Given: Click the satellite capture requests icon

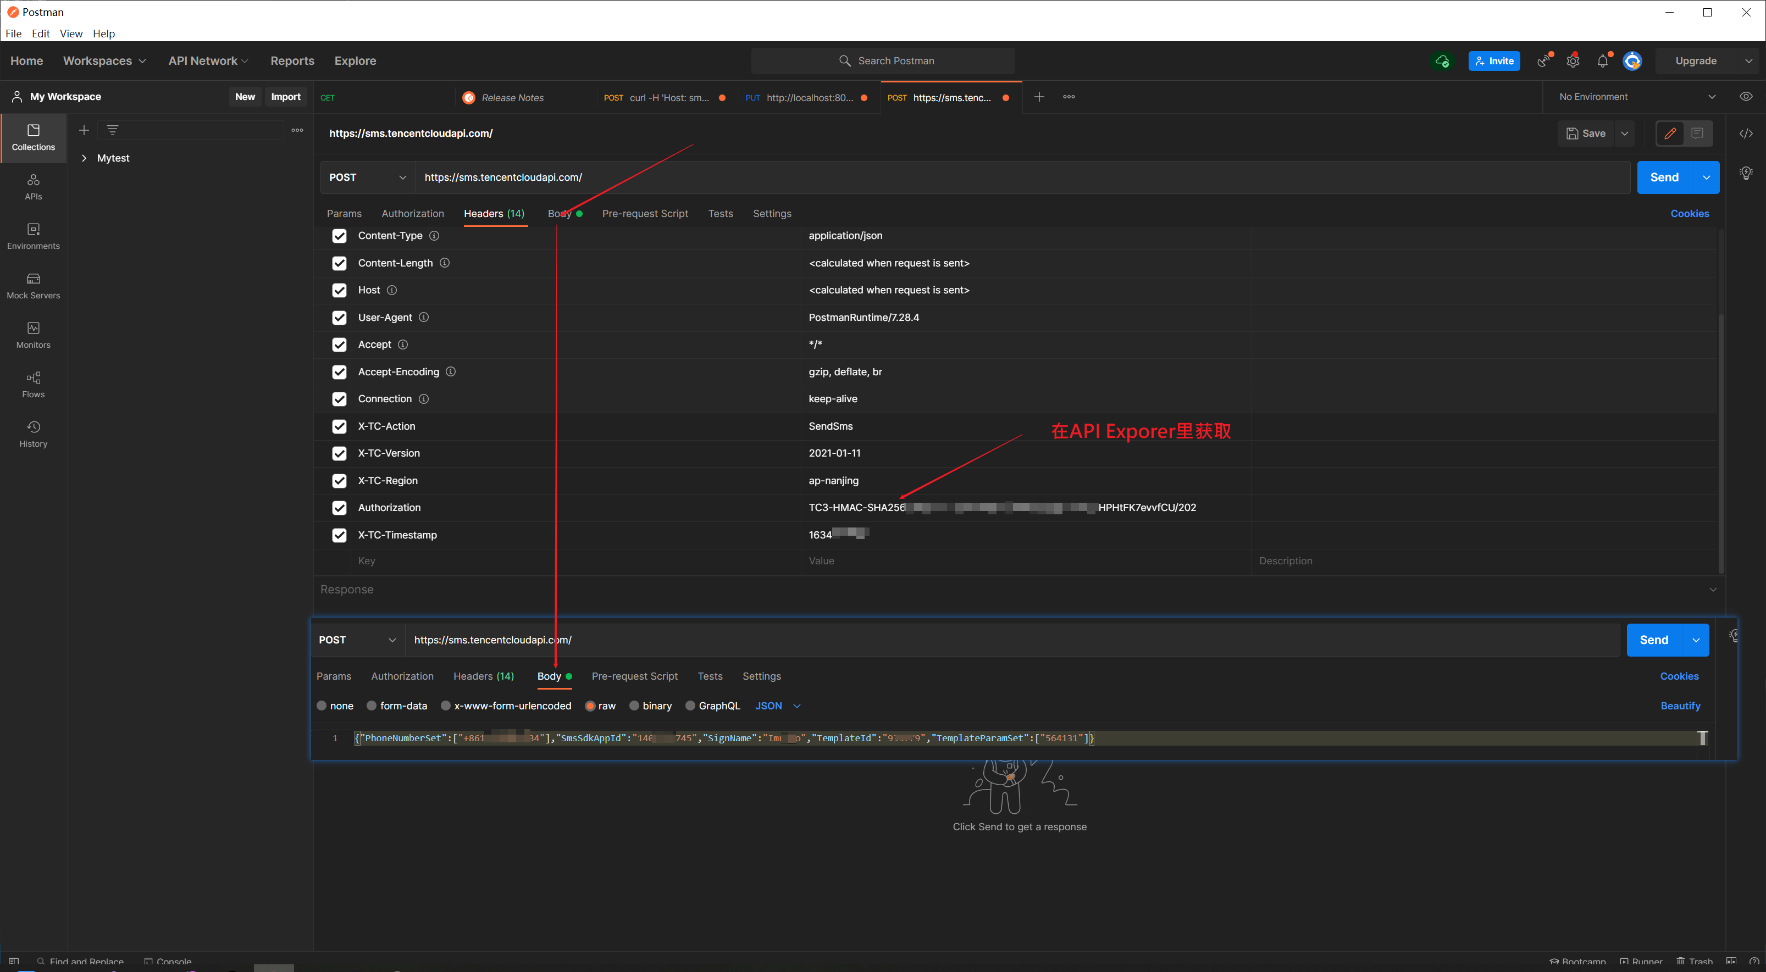Looking at the screenshot, I should (1542, 61).
